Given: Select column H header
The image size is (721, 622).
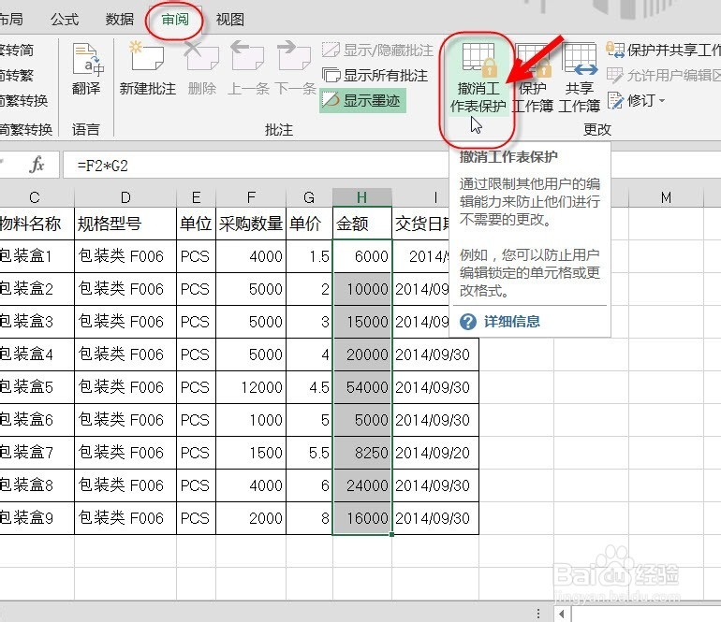Looking at the screenshot, I should point(362,197).
